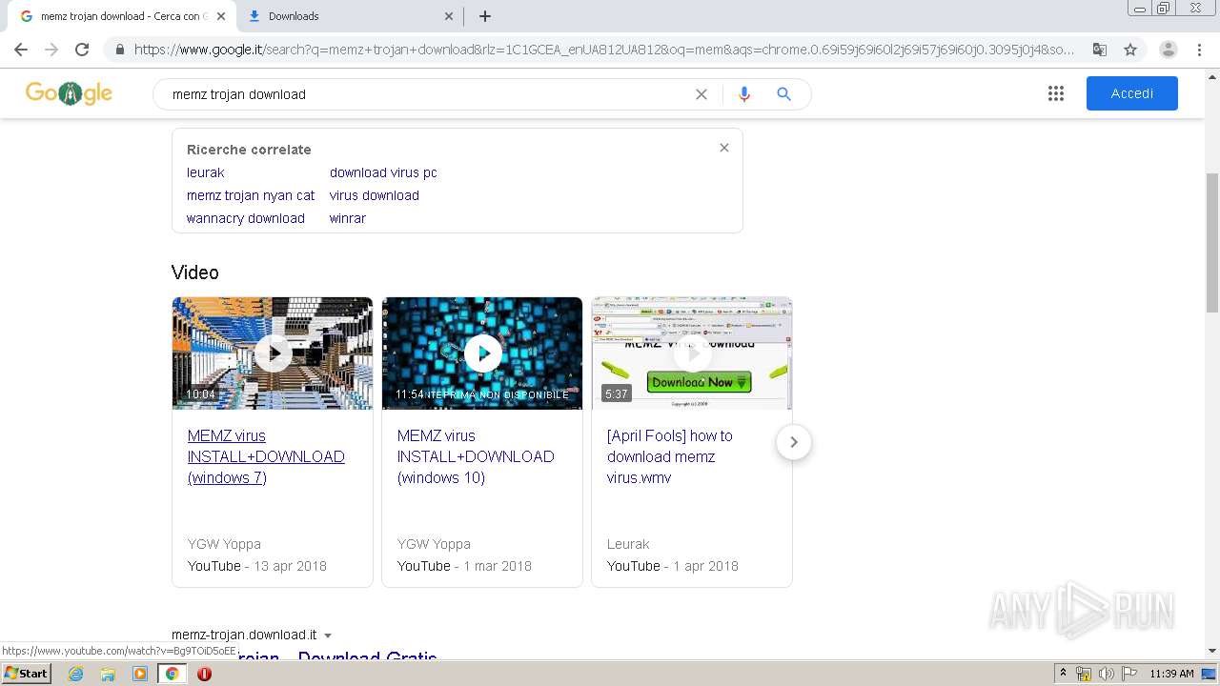1220x686 pixels.
Task: Click the forward navigation arrow
Action: pyautogui.click(x=51, y=50)
